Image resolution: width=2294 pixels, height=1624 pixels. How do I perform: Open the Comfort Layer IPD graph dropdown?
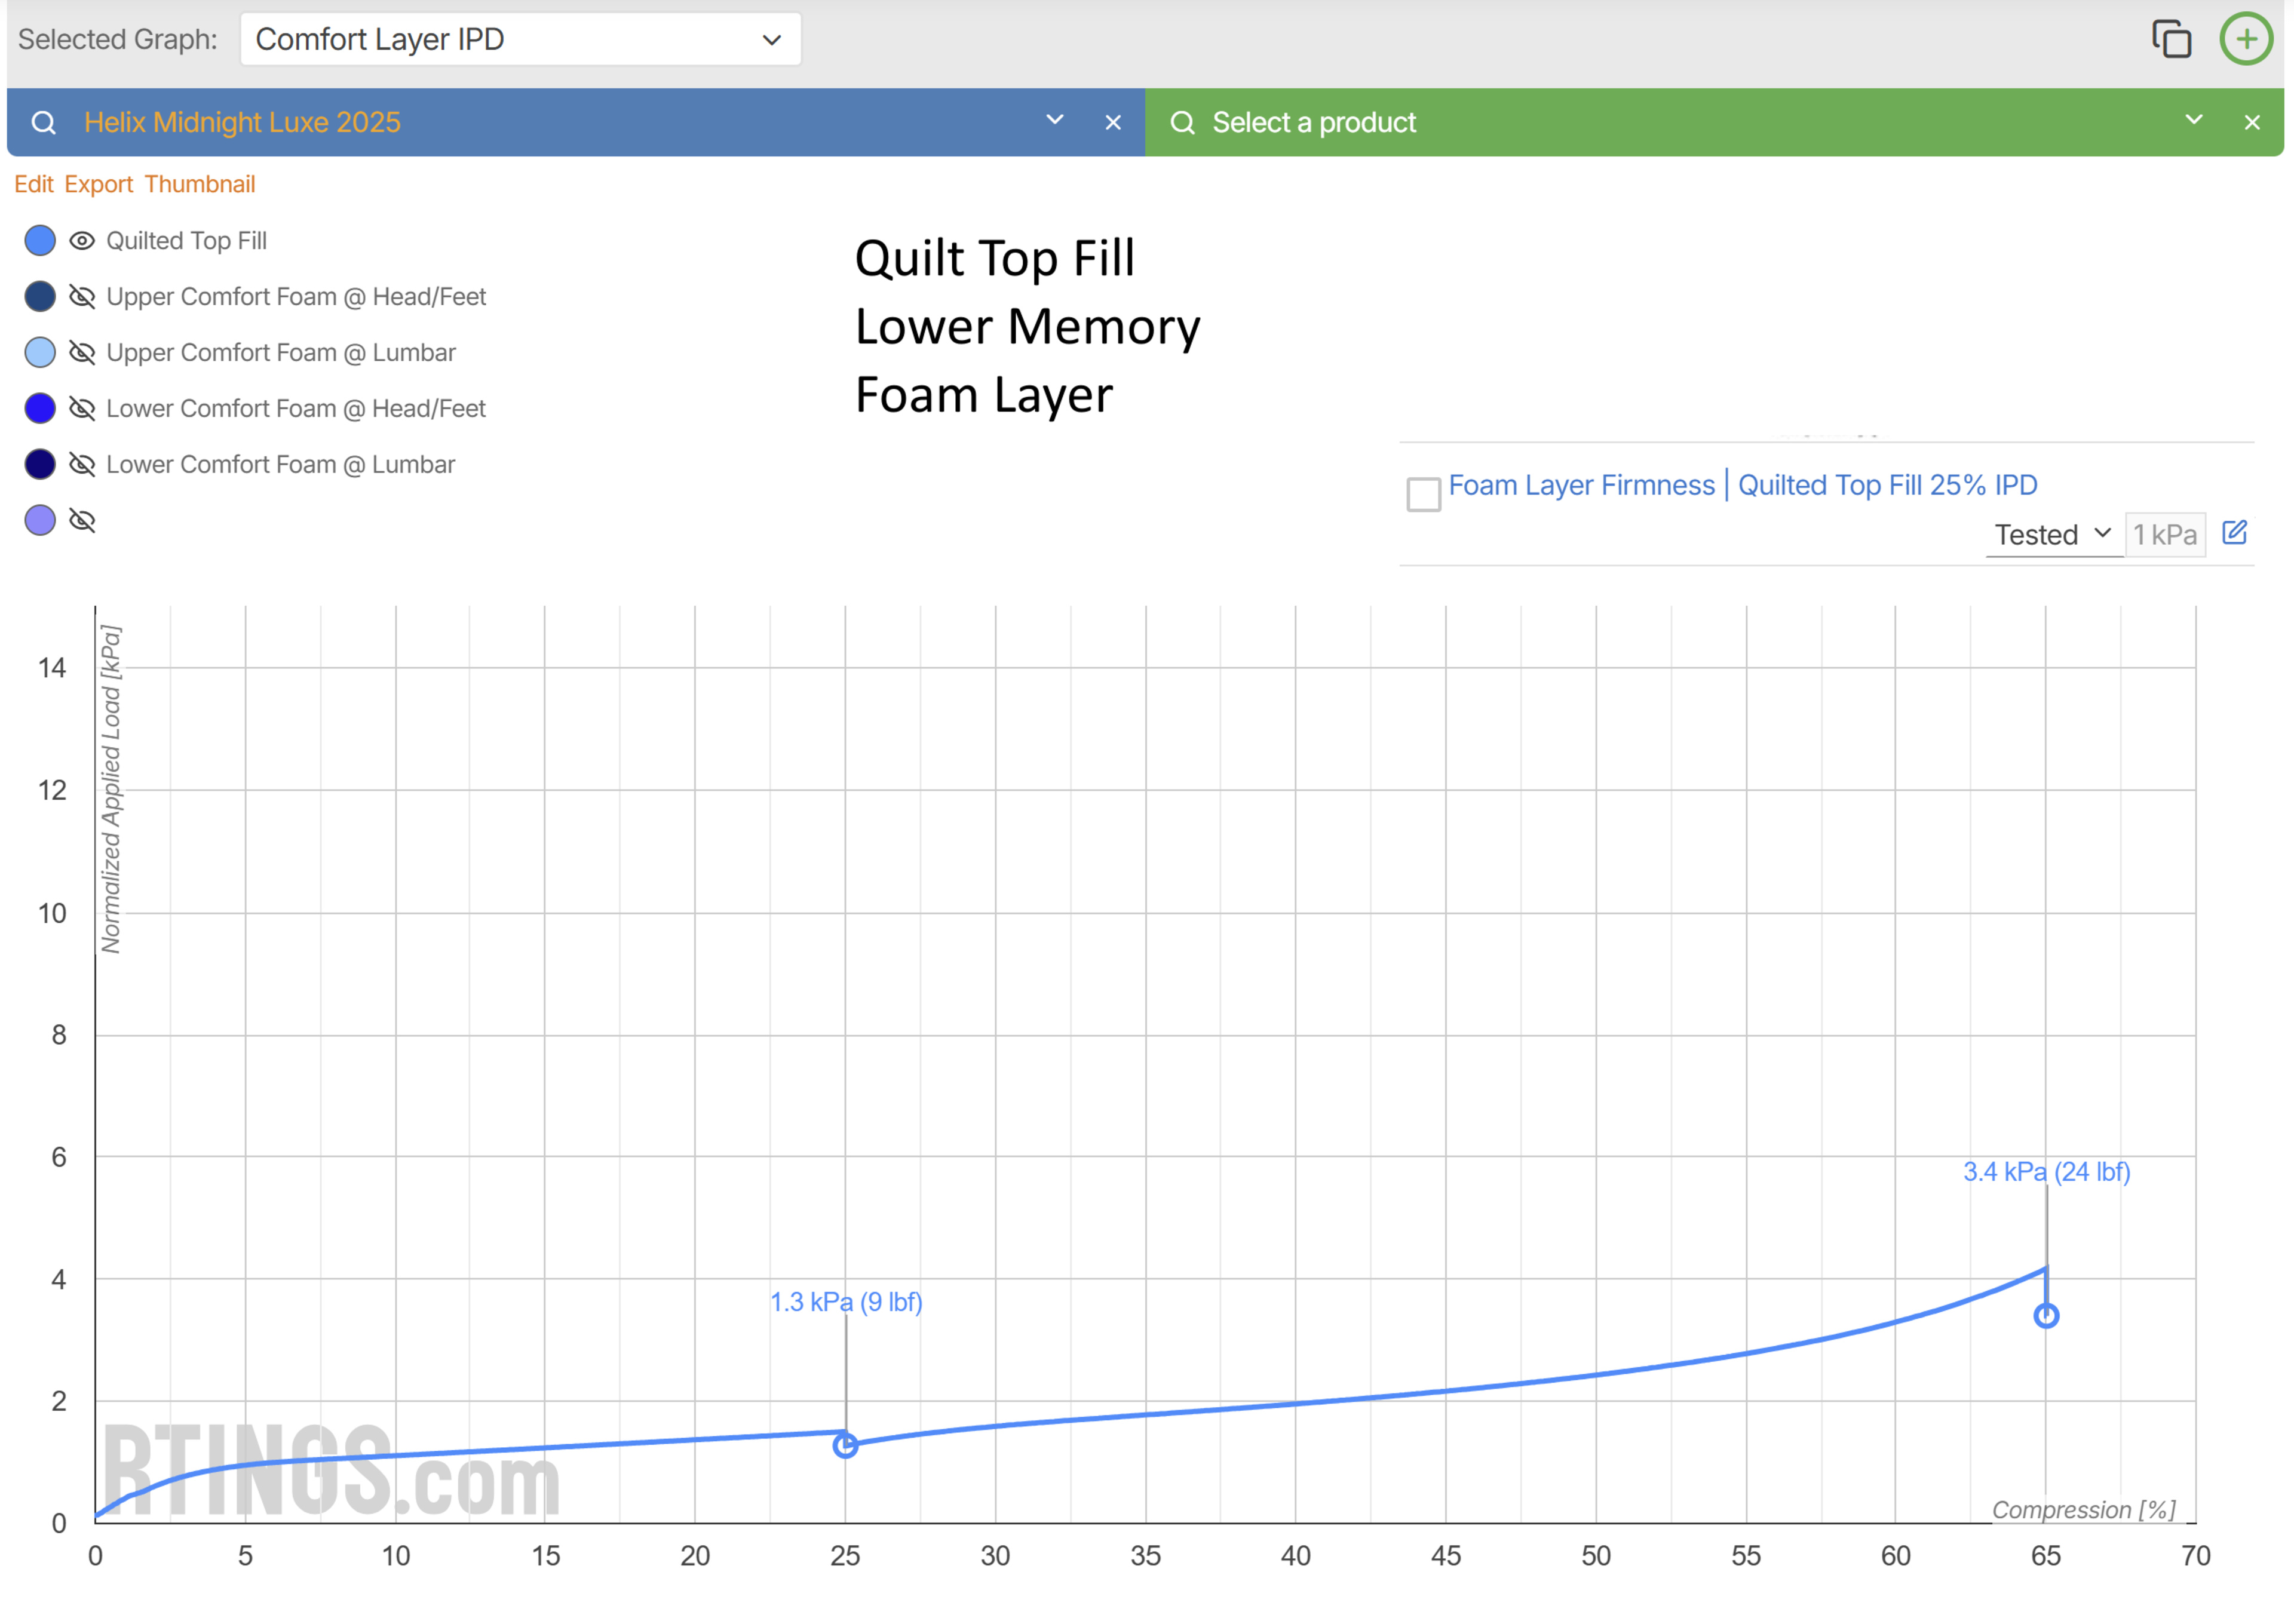coord(520,40)
